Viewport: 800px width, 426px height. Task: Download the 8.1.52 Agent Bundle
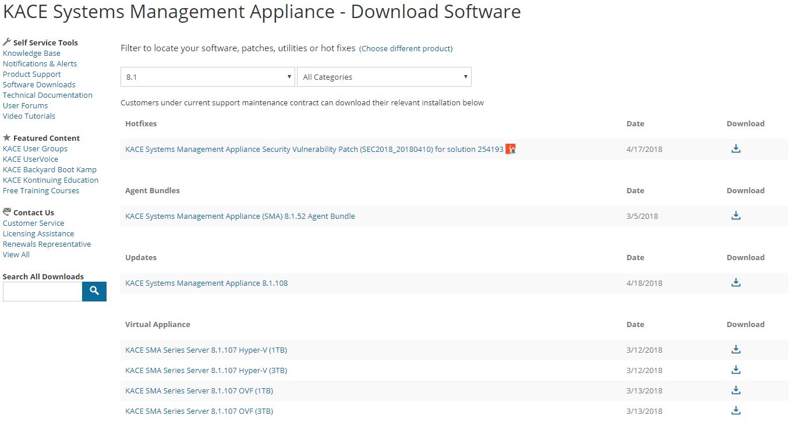point(736,215)
